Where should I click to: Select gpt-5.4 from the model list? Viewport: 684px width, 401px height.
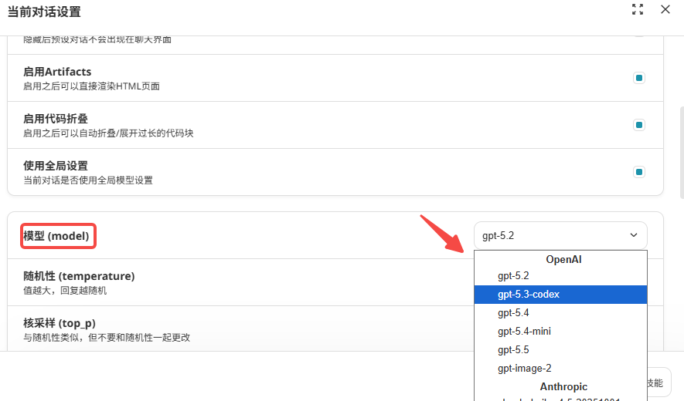pos(560,313)
